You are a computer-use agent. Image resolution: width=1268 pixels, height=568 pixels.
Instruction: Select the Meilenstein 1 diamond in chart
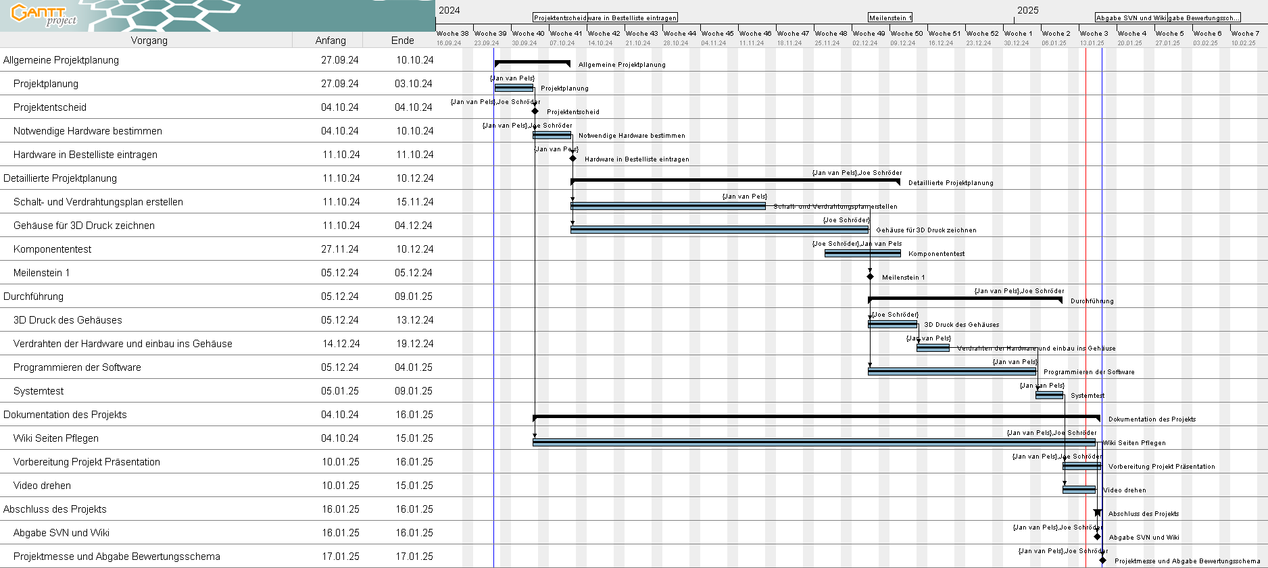click(x=870, y=277)
